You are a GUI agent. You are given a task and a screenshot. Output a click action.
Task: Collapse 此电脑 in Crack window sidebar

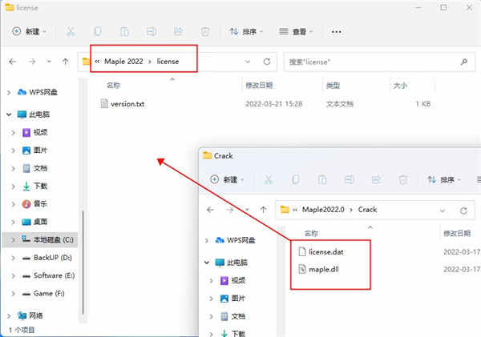point(207,263)
